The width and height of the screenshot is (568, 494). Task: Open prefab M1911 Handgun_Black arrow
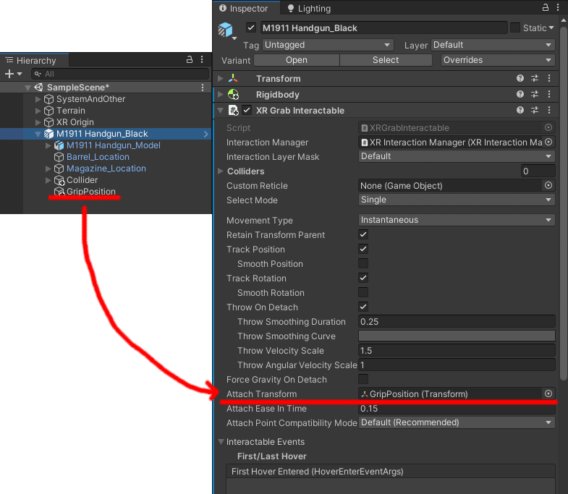coord(205,134)
